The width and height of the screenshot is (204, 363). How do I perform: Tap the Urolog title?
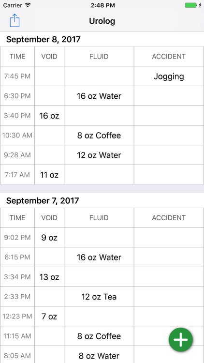coord(102,21)
